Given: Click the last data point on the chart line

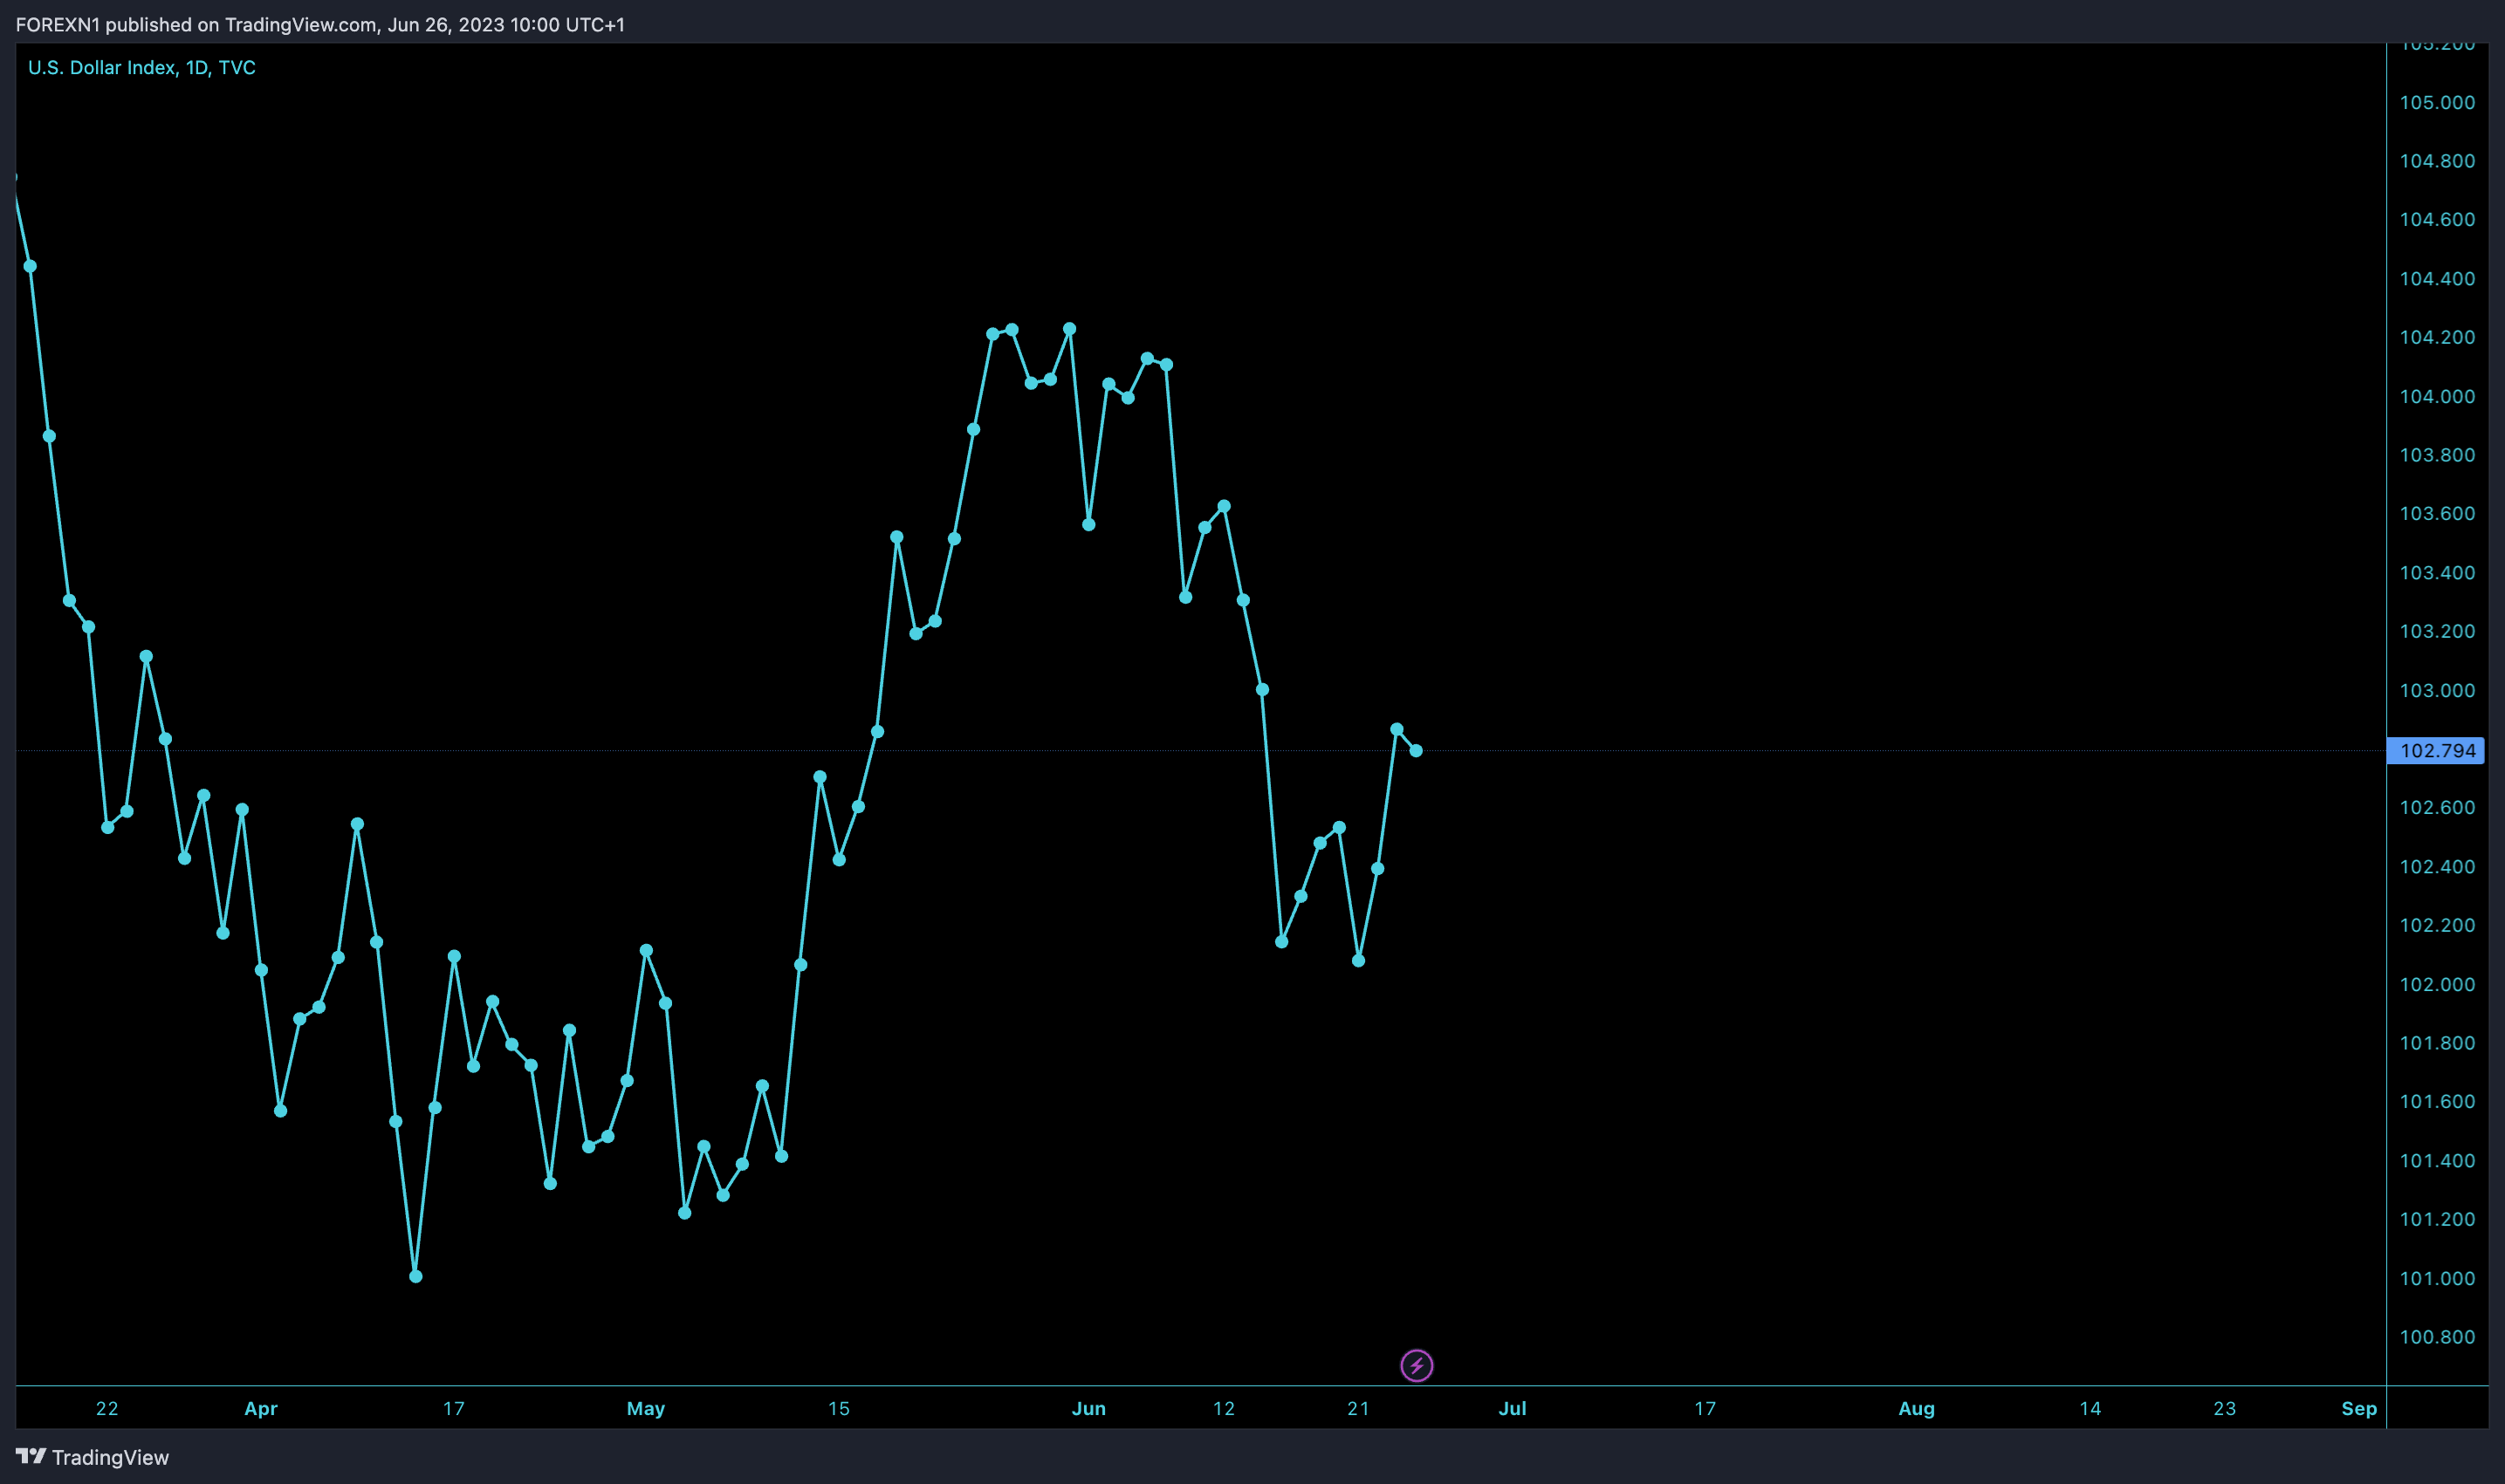Looking at the screenshot, I should [1416, 750].
